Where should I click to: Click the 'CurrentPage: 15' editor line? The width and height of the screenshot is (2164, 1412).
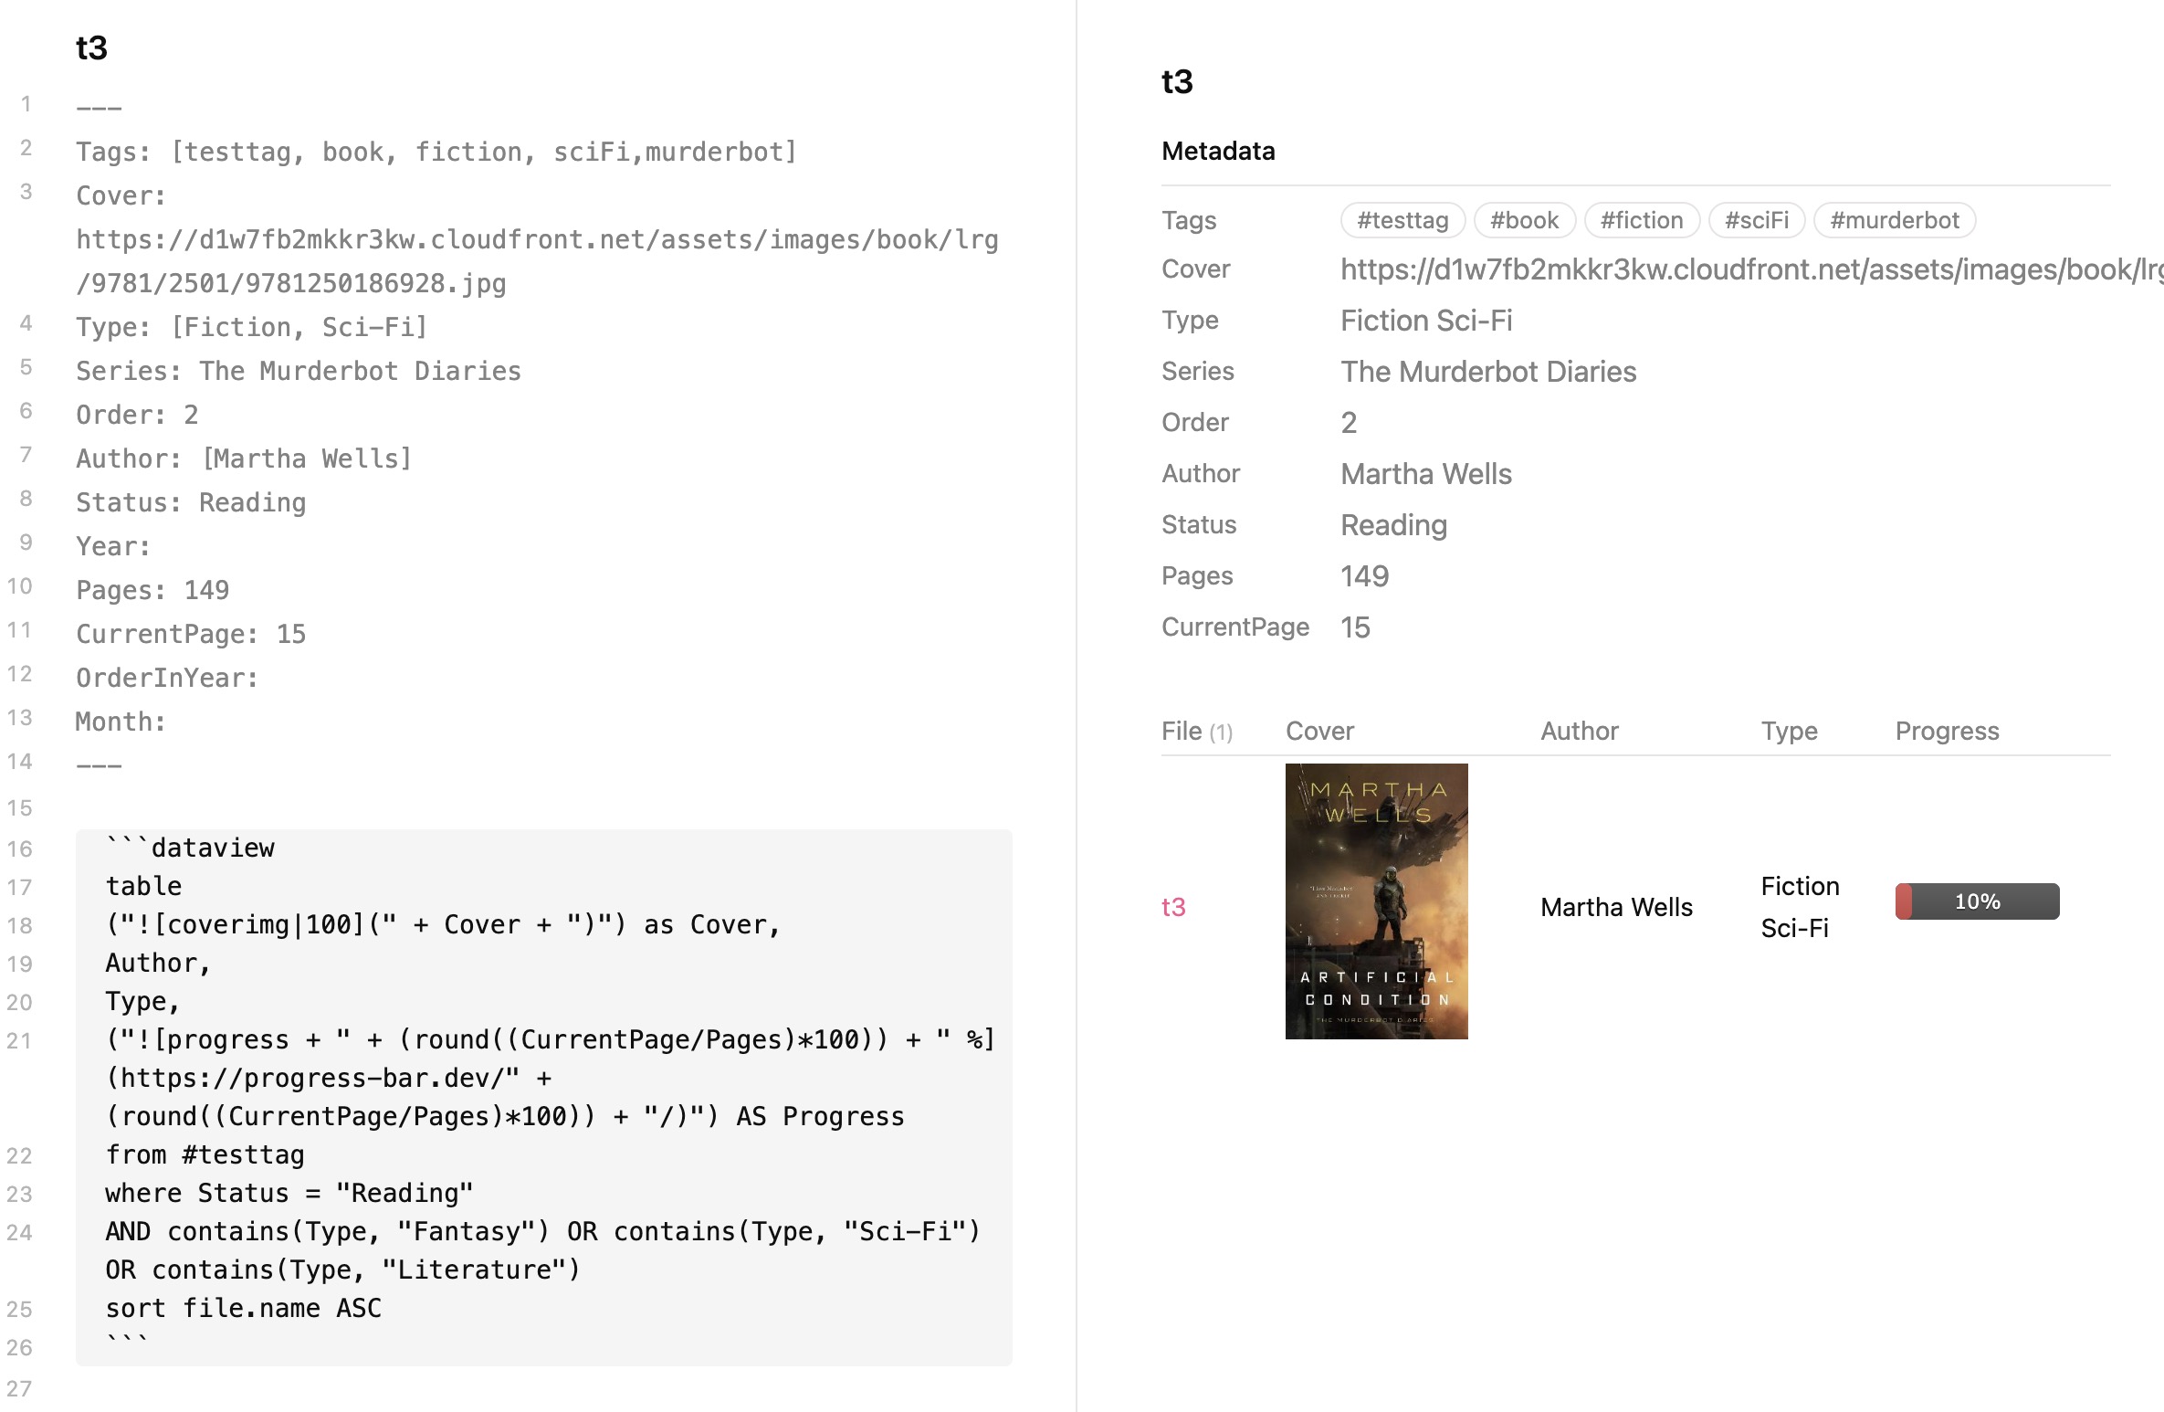coord(191,634)
